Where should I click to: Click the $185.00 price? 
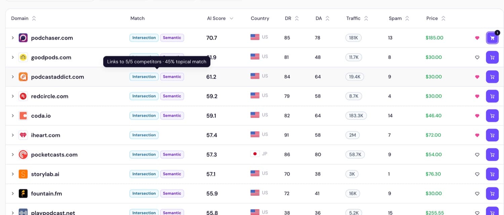434,38
